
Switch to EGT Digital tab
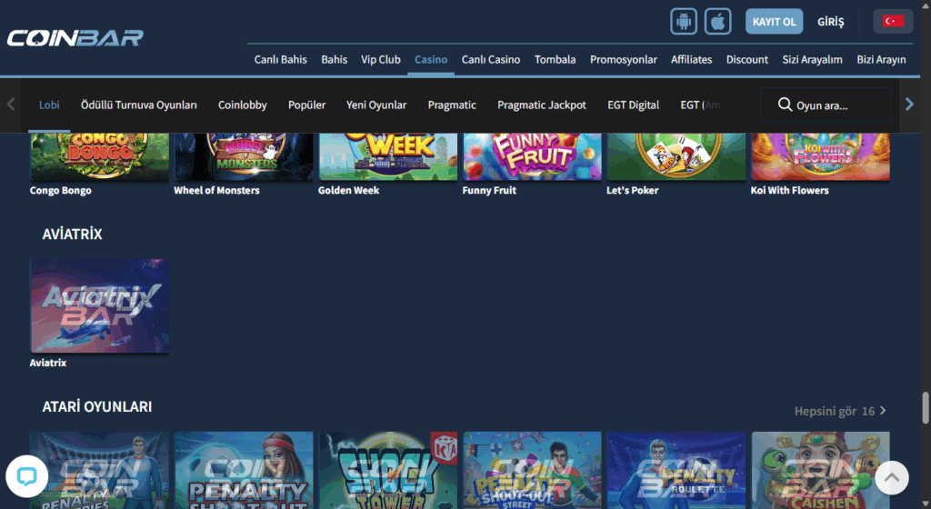pos(633,105)
